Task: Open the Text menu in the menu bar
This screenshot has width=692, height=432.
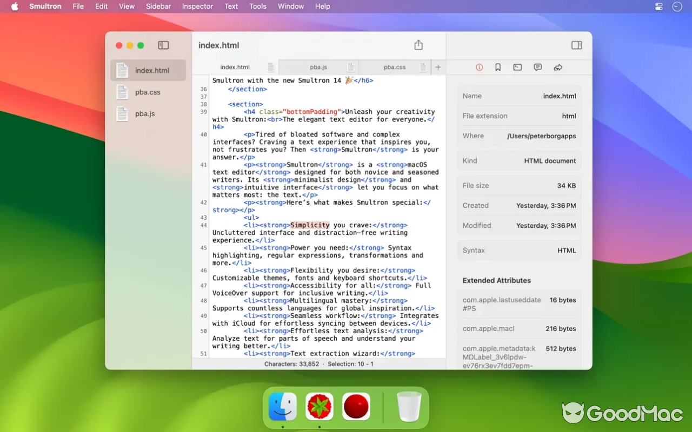Action: point(231,6)
